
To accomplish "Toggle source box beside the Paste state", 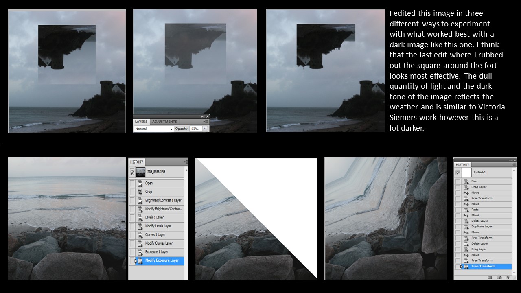I will point(458,210).
